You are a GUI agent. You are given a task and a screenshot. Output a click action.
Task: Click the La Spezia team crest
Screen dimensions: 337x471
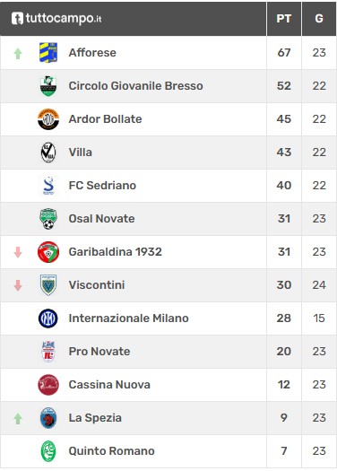[x=48, y=418]
